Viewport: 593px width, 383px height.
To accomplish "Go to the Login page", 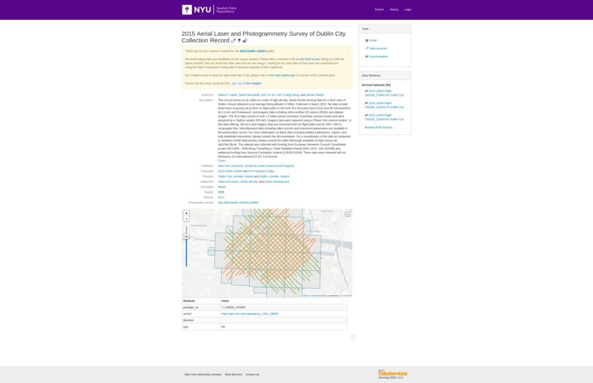I will [408, 9].
